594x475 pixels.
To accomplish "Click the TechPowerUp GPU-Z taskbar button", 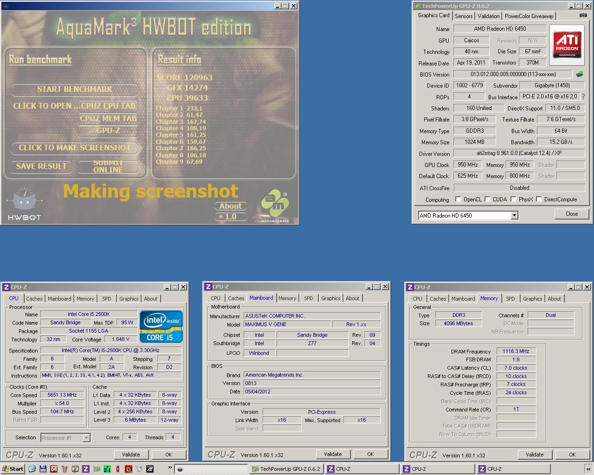I will [x=286, y=469].
